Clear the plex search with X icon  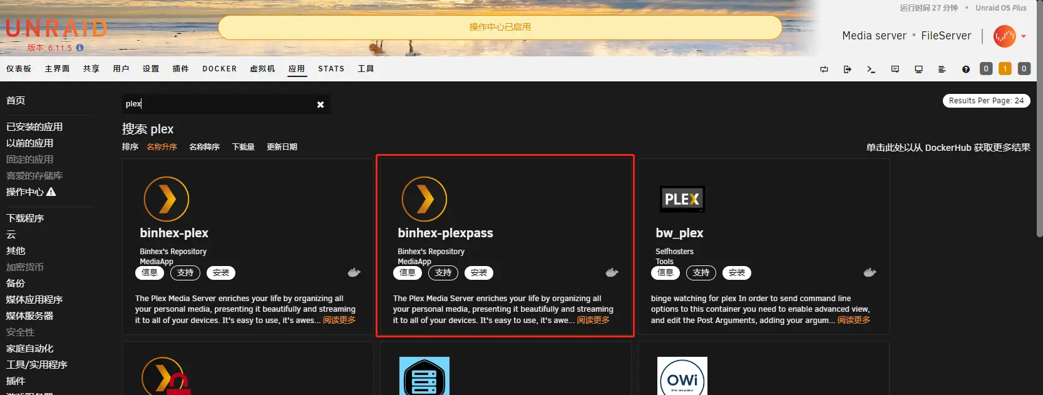pos(321,105)
